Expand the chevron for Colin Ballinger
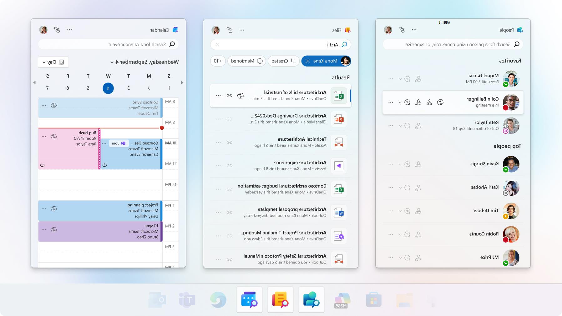Screen dimensions: 562x316 pos(400,102)
